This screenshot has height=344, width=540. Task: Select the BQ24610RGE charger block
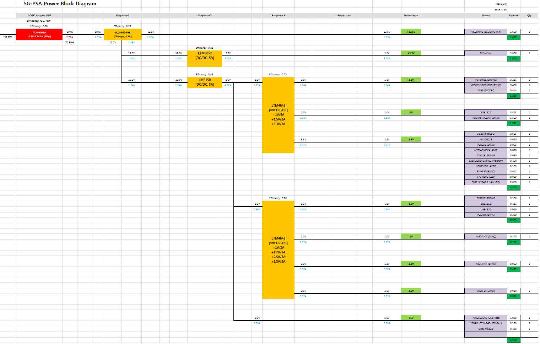(123, 34)
